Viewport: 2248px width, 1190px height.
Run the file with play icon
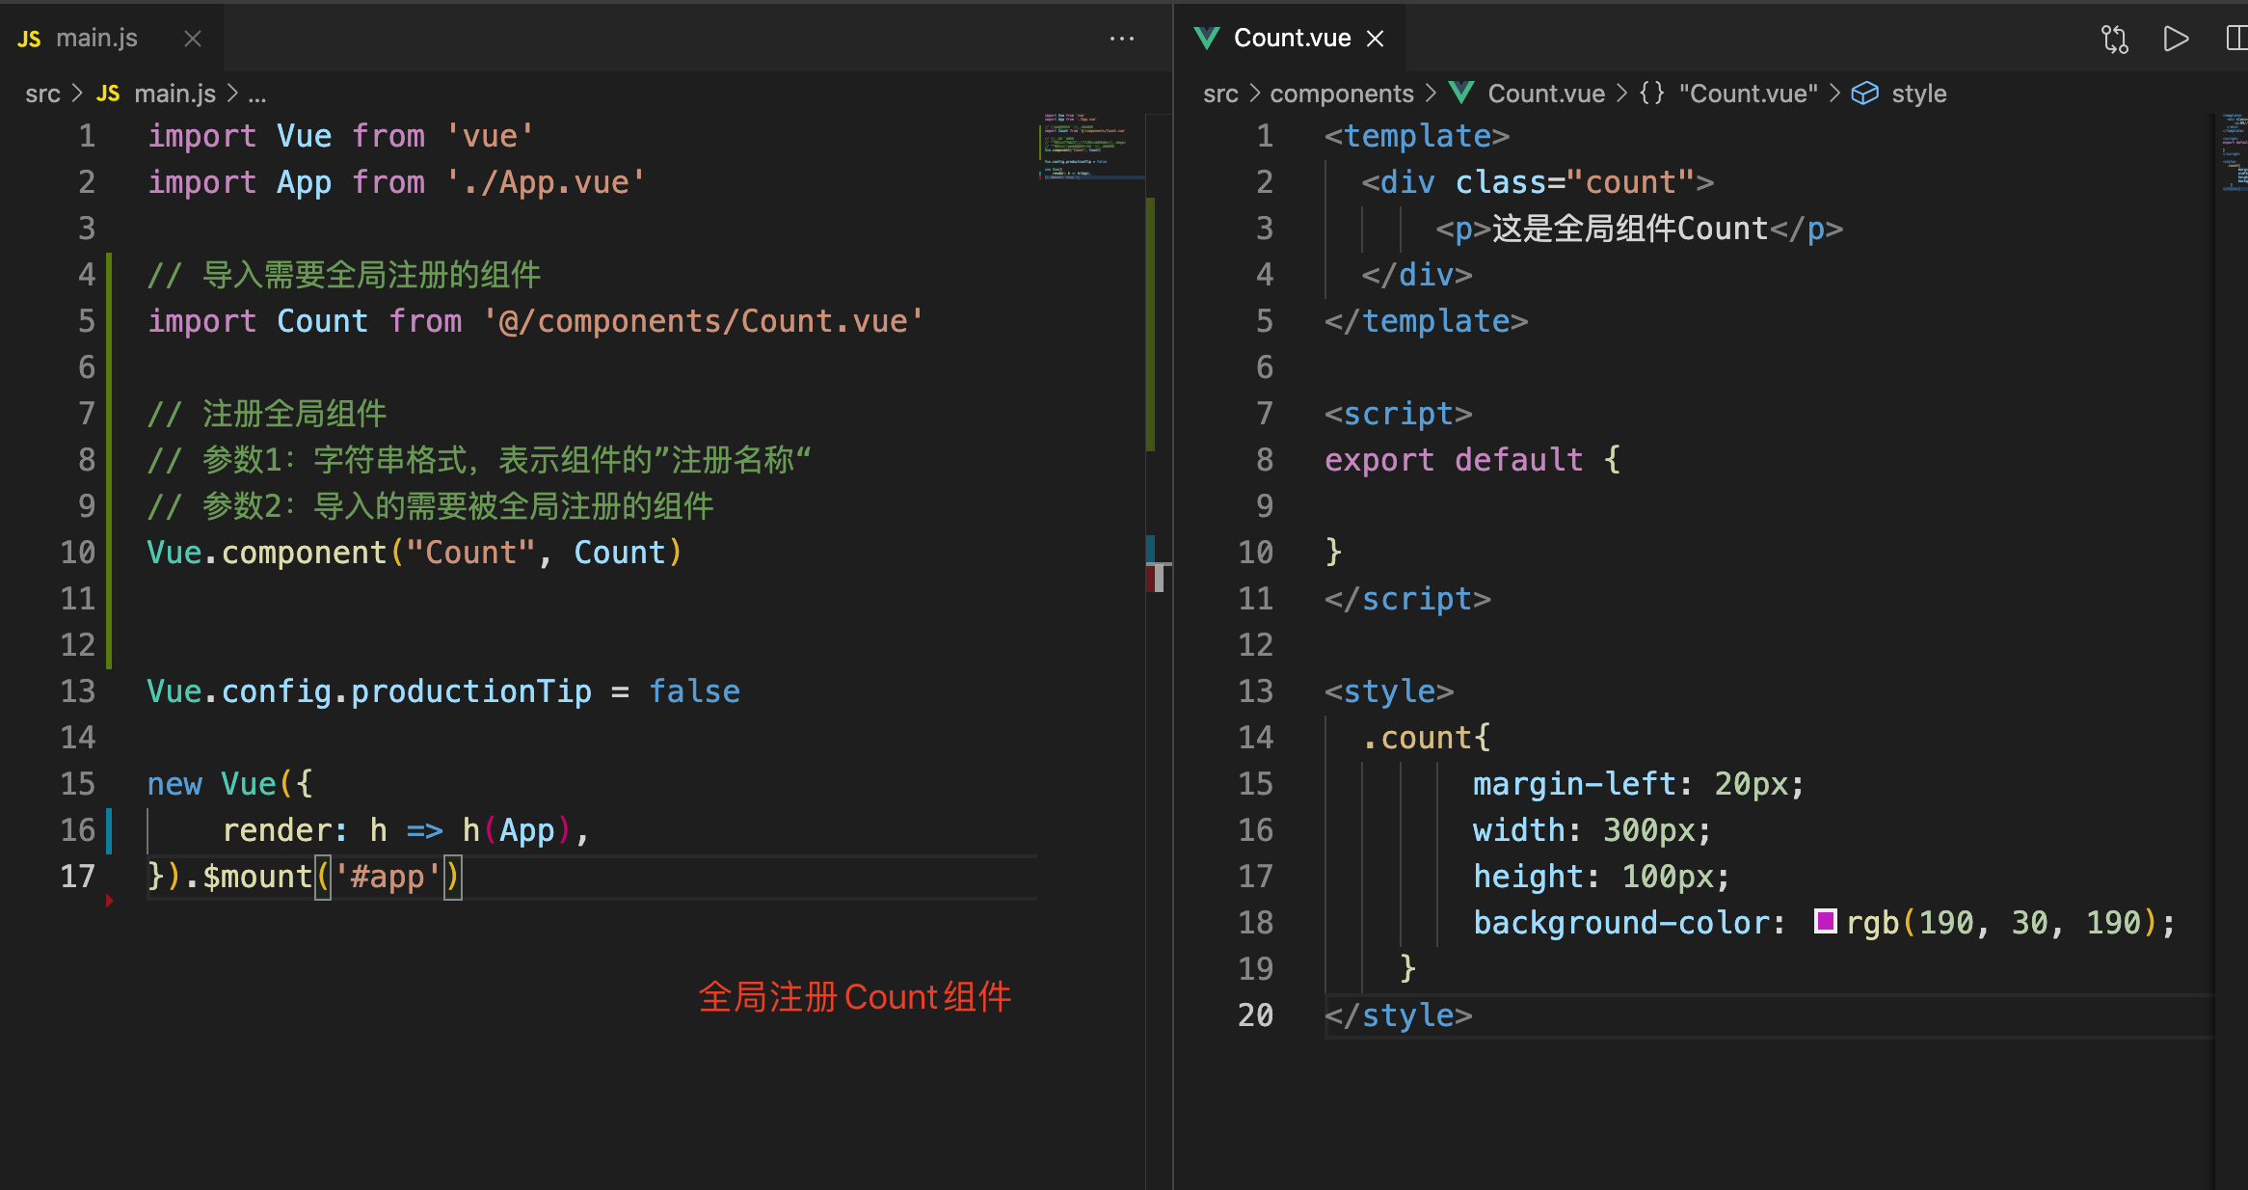2176,39
